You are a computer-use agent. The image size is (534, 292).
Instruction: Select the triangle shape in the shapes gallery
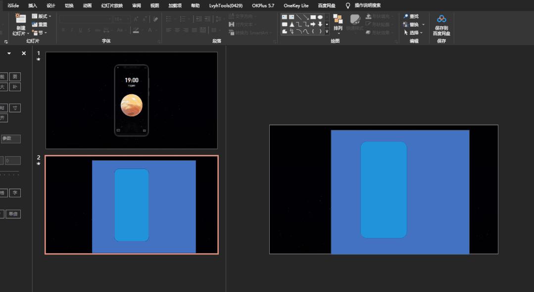tap(292, 24)
